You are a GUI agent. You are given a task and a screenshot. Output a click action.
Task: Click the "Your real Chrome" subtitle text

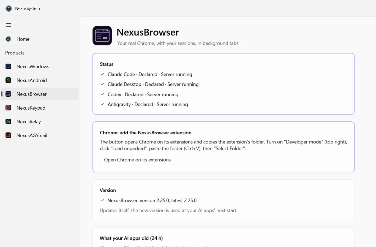tap(178, 43)
